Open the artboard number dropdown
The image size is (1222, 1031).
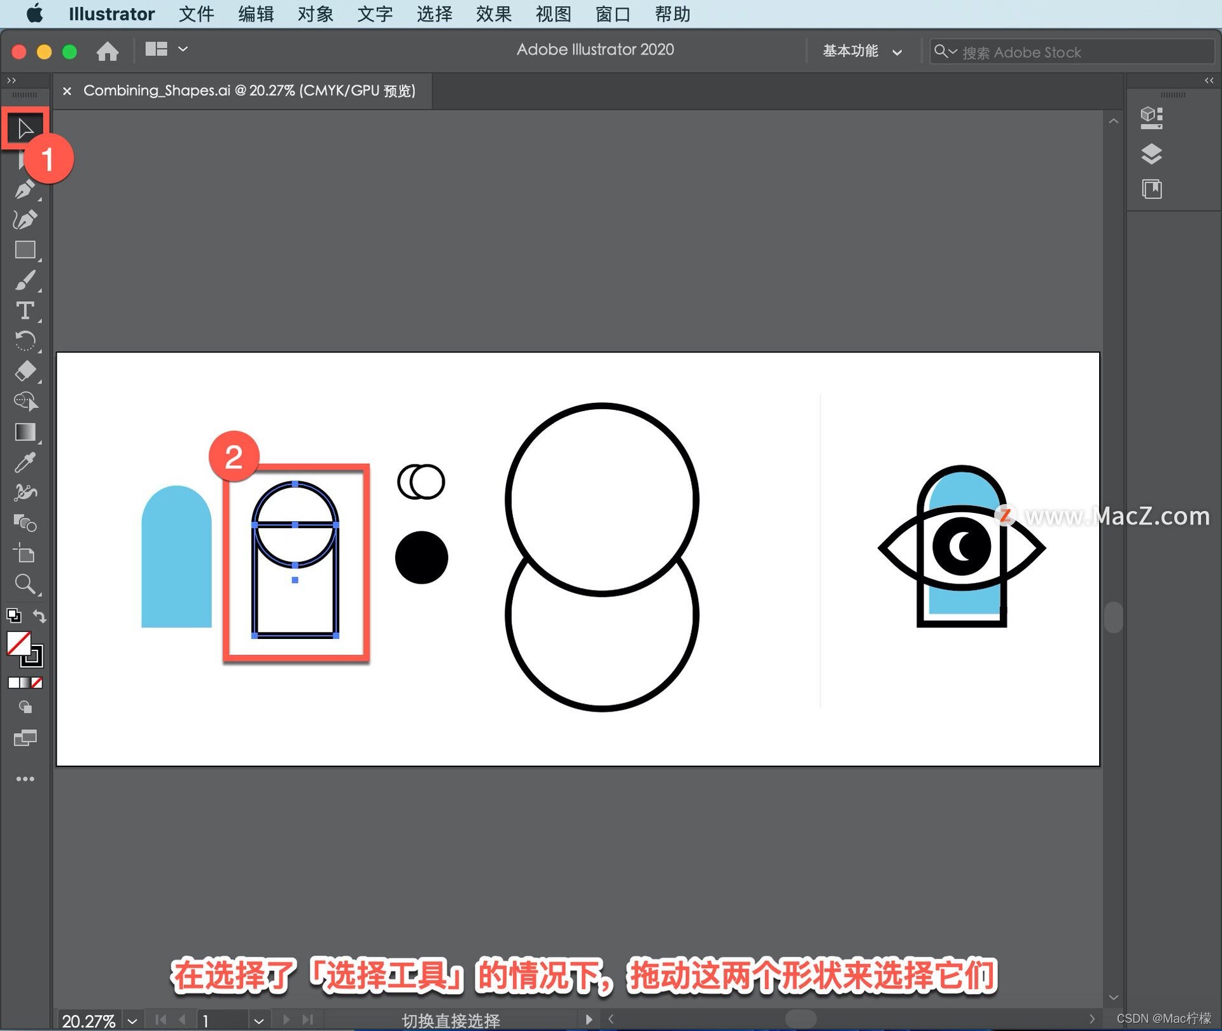pyautogui.click(x=258, y=1021)
